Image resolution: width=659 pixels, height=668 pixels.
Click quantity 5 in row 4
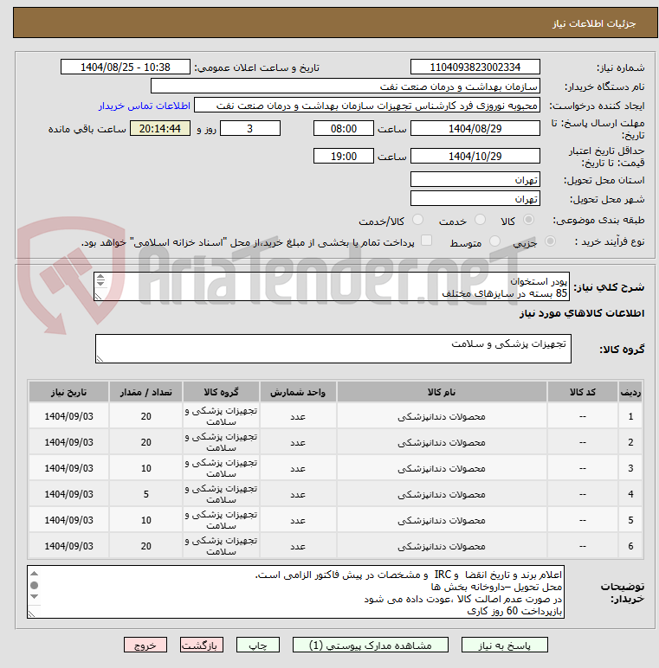tap(145, 494)
